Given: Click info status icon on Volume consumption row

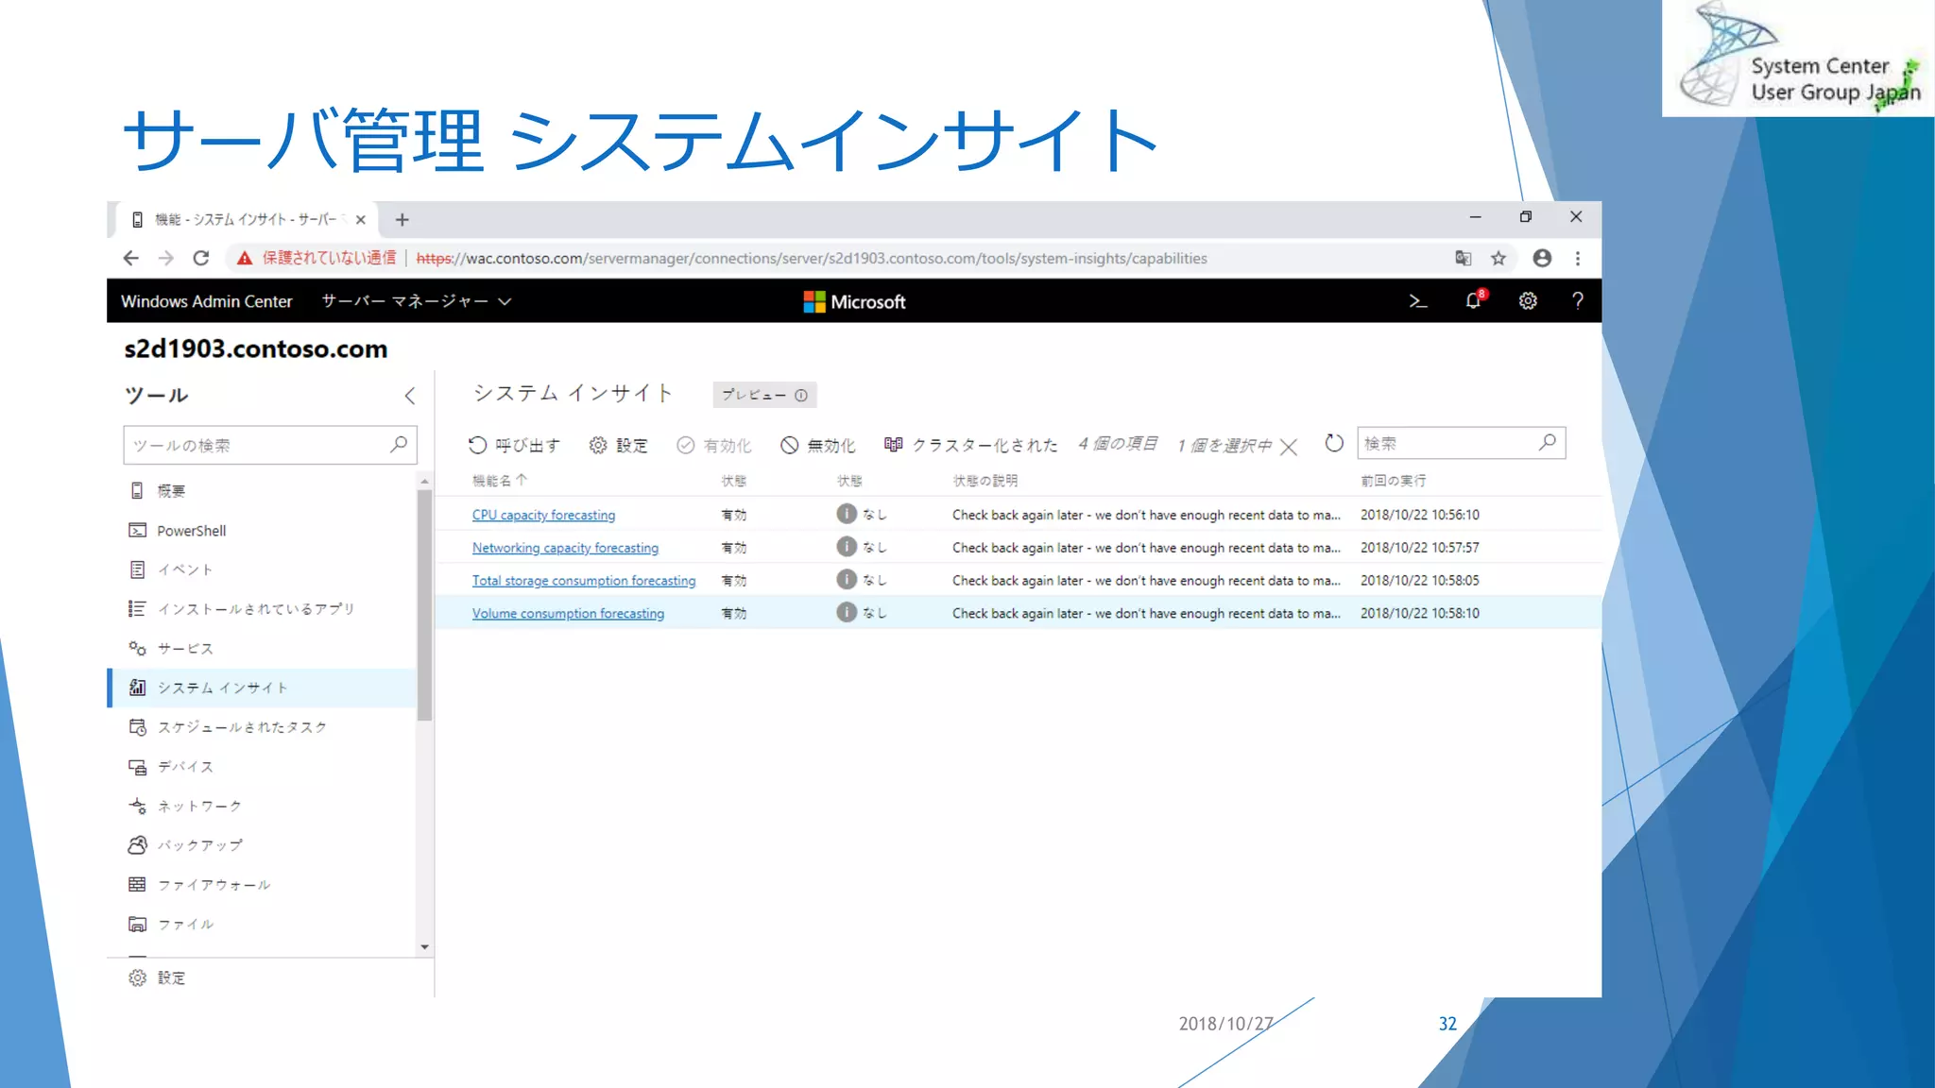Looking at the screenshot, I should (x=847, y=613).
